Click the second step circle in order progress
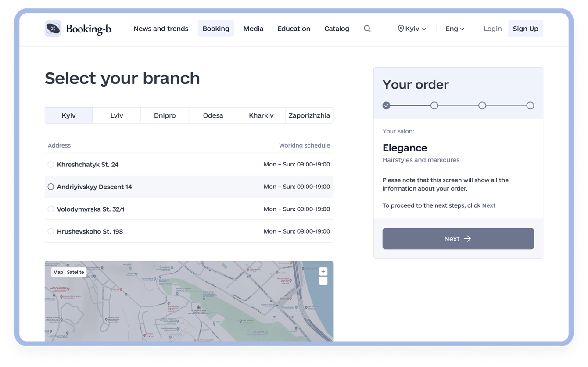 pos(434,105)
